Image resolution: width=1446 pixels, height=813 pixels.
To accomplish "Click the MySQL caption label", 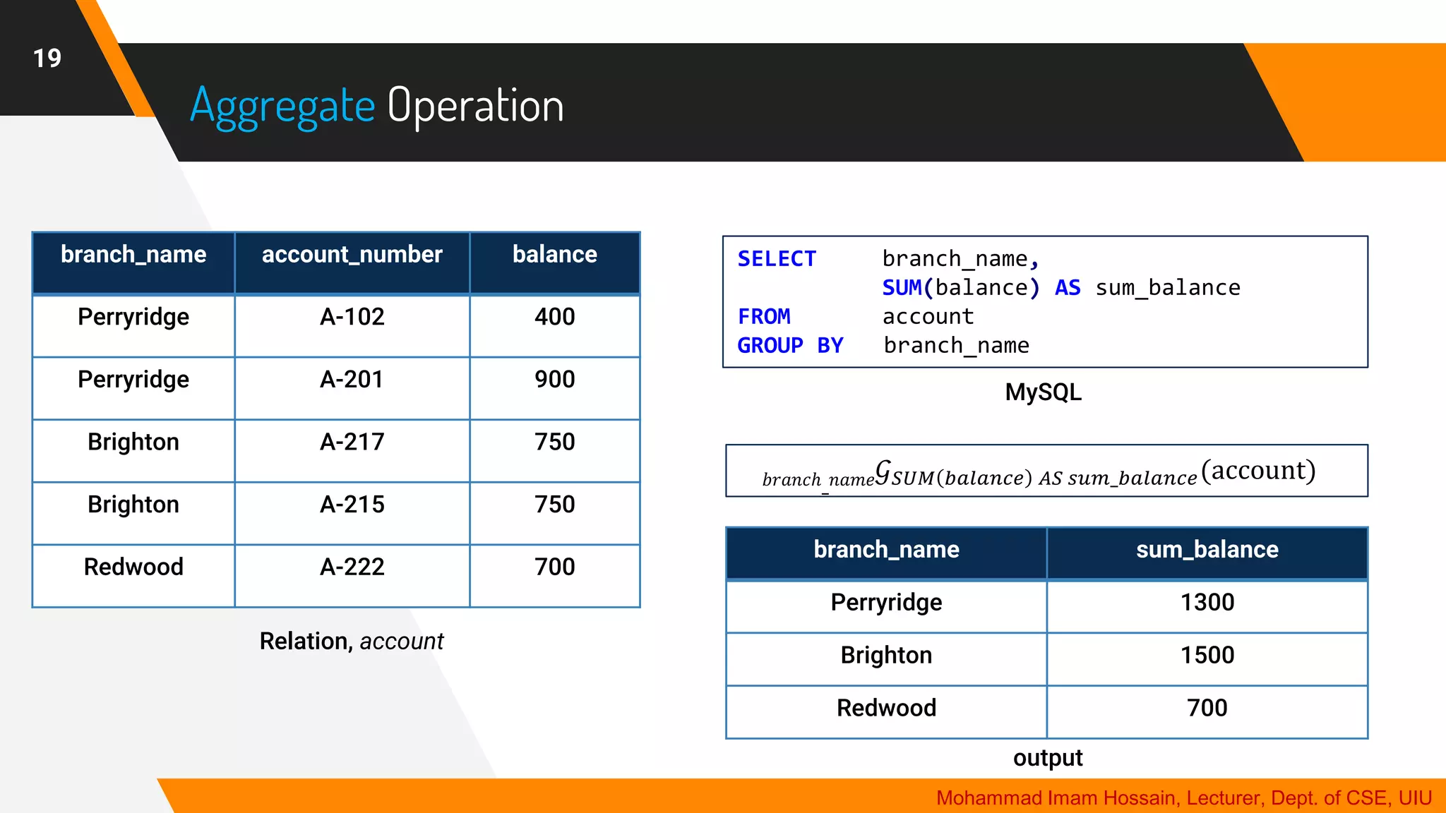I will (x=1043, y=392).
